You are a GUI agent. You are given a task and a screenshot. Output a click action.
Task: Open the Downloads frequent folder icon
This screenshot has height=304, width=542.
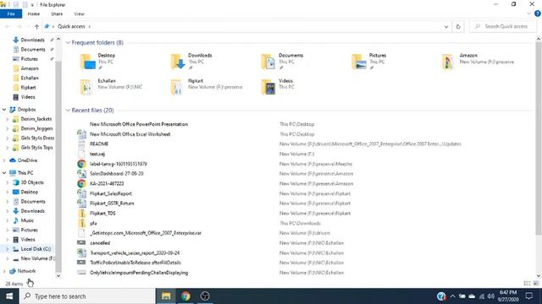point(178,62)
